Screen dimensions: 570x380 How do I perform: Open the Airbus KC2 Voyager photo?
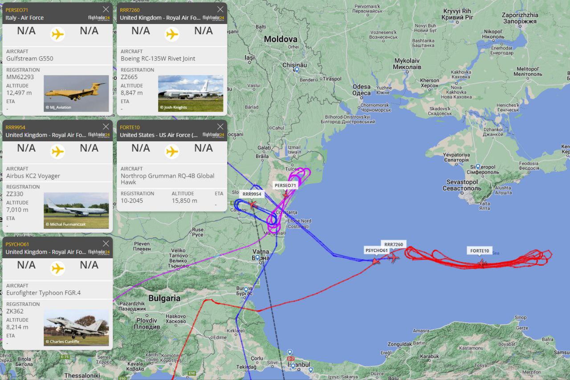coord(76,210)
